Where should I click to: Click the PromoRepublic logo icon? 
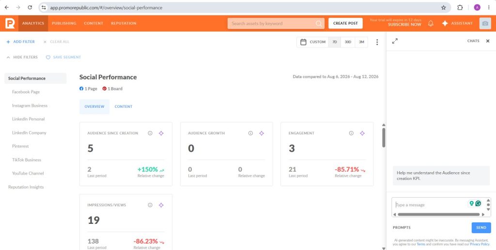point(10,23)
